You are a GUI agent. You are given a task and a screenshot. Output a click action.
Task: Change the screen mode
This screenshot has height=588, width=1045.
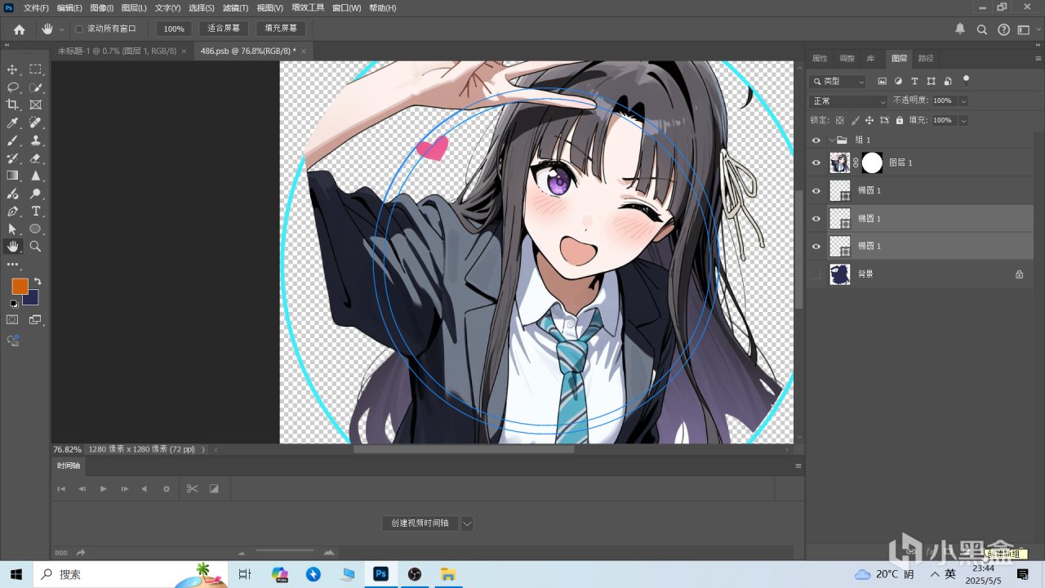pyautogui.click(x=36, y=320)
